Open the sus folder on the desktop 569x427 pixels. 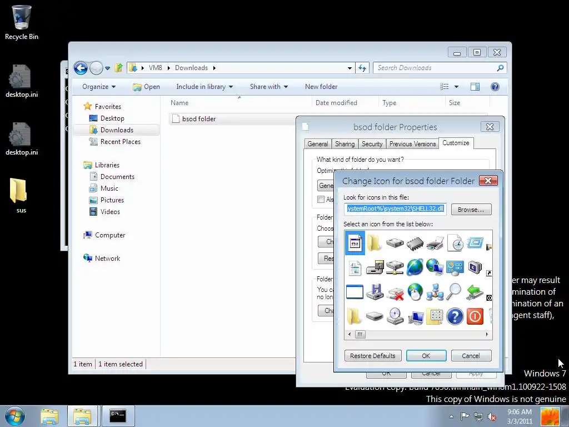click(18, 195)
